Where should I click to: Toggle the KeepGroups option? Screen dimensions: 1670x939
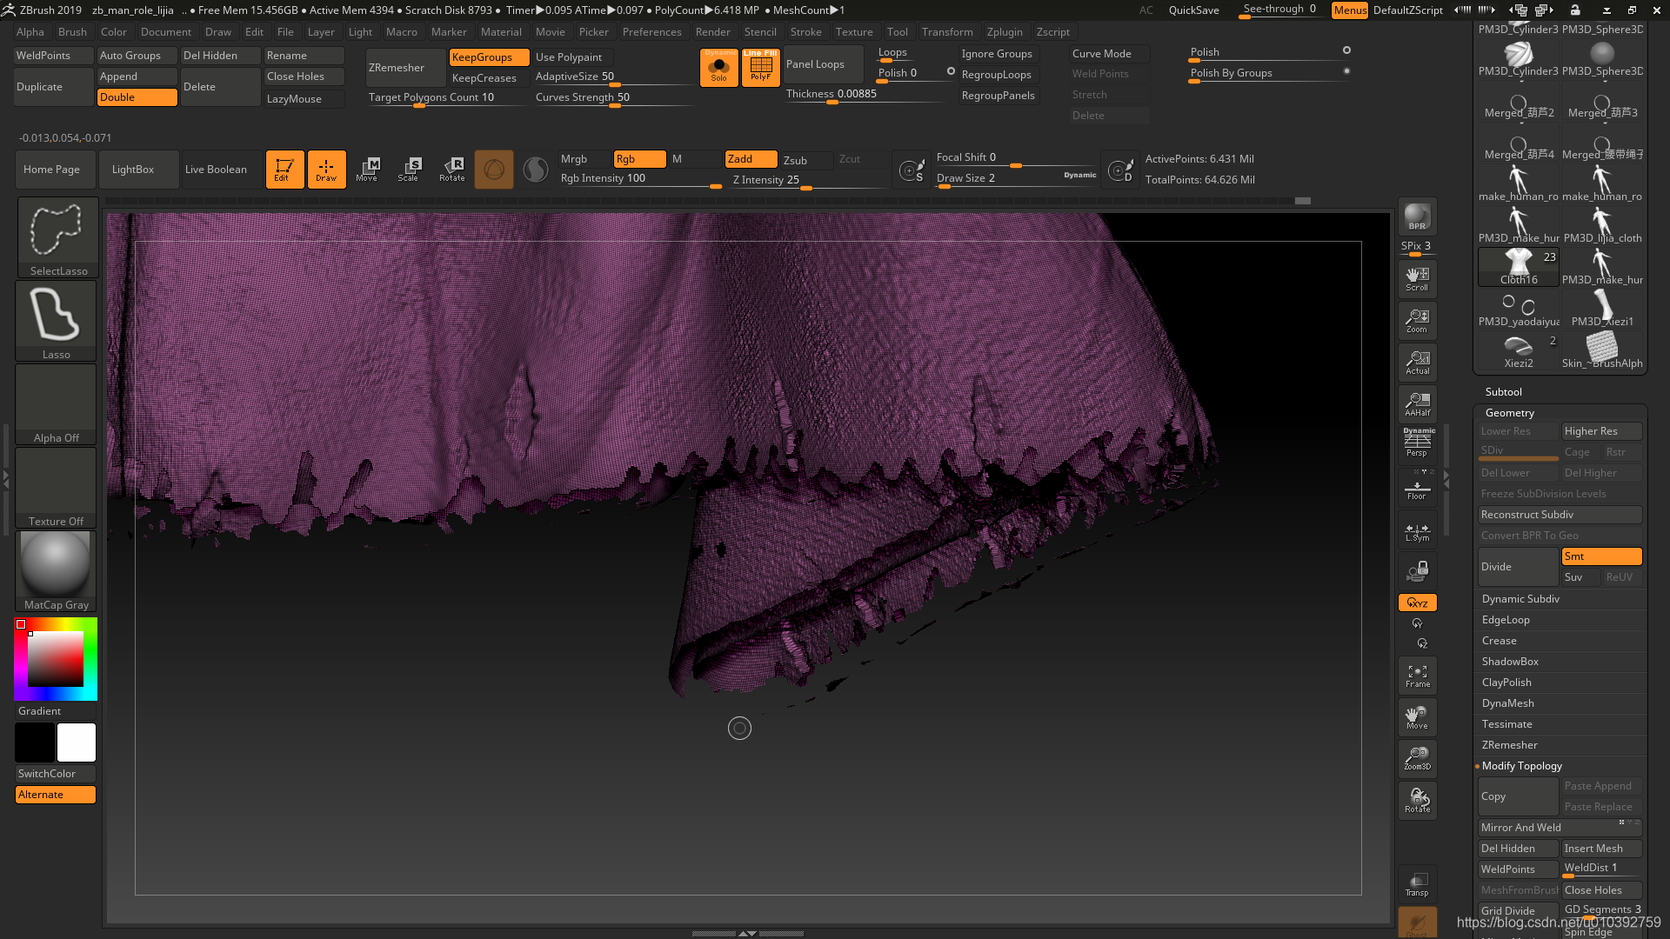click(489, 57)
